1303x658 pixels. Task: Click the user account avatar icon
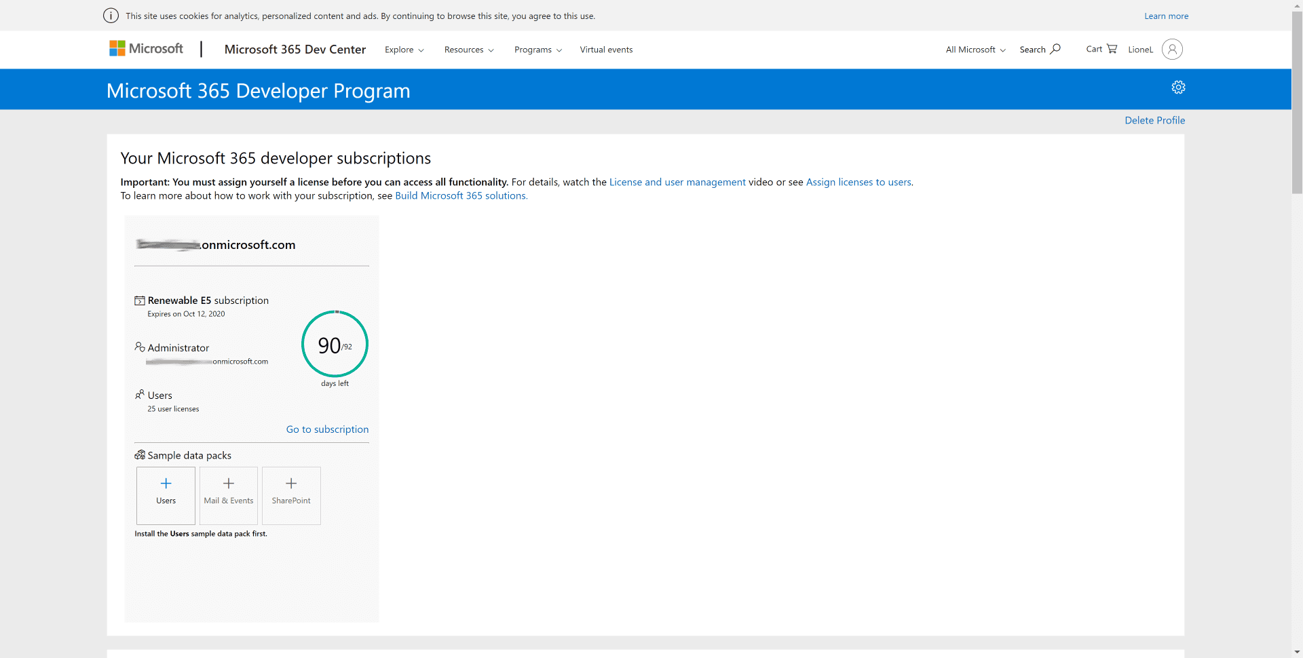[1172, 49]
